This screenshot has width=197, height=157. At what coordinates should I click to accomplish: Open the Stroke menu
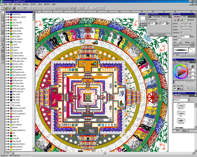pos(33,4)
